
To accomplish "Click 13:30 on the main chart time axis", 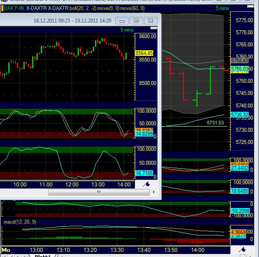I will coord(117,250).
